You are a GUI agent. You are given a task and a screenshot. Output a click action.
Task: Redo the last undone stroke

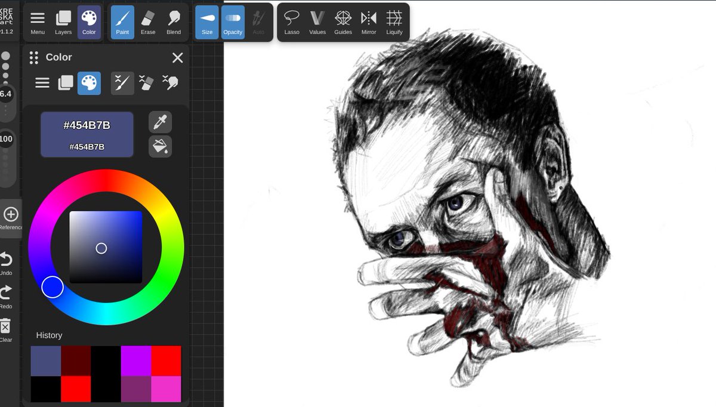point(6,297)
